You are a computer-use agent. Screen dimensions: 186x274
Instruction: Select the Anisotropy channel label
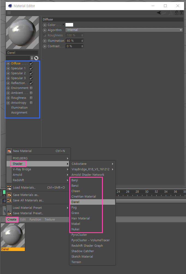pyautogui.click(x=19, y=103)
